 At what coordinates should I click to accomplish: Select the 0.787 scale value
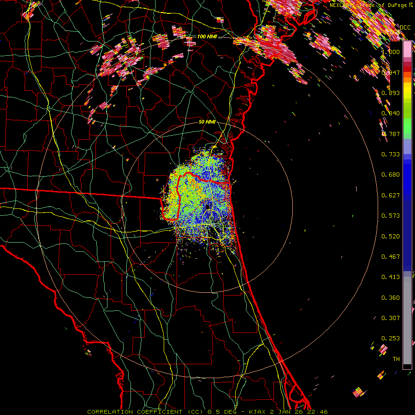[x=391, y=134]
